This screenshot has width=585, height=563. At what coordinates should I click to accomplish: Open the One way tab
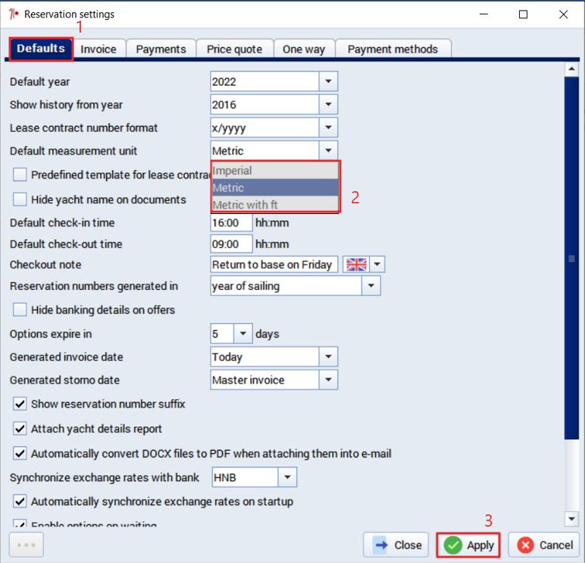[304, 49]
